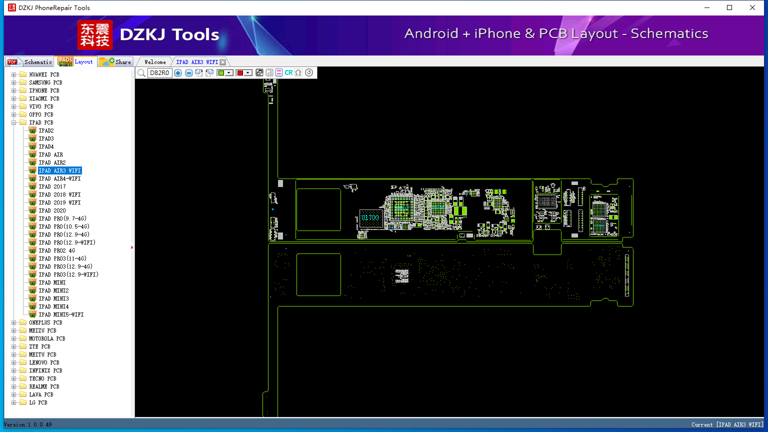The image size is (768, 432).
Task: Click the U1700 chip on the board
Action: 370,218
